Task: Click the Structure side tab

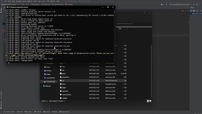Action: [1, 95]
